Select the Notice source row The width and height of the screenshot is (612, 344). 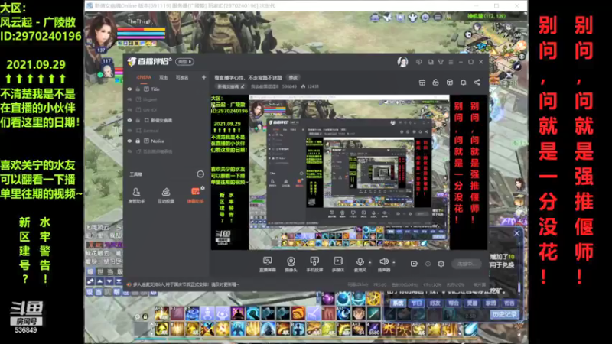(x=166, y=141)
